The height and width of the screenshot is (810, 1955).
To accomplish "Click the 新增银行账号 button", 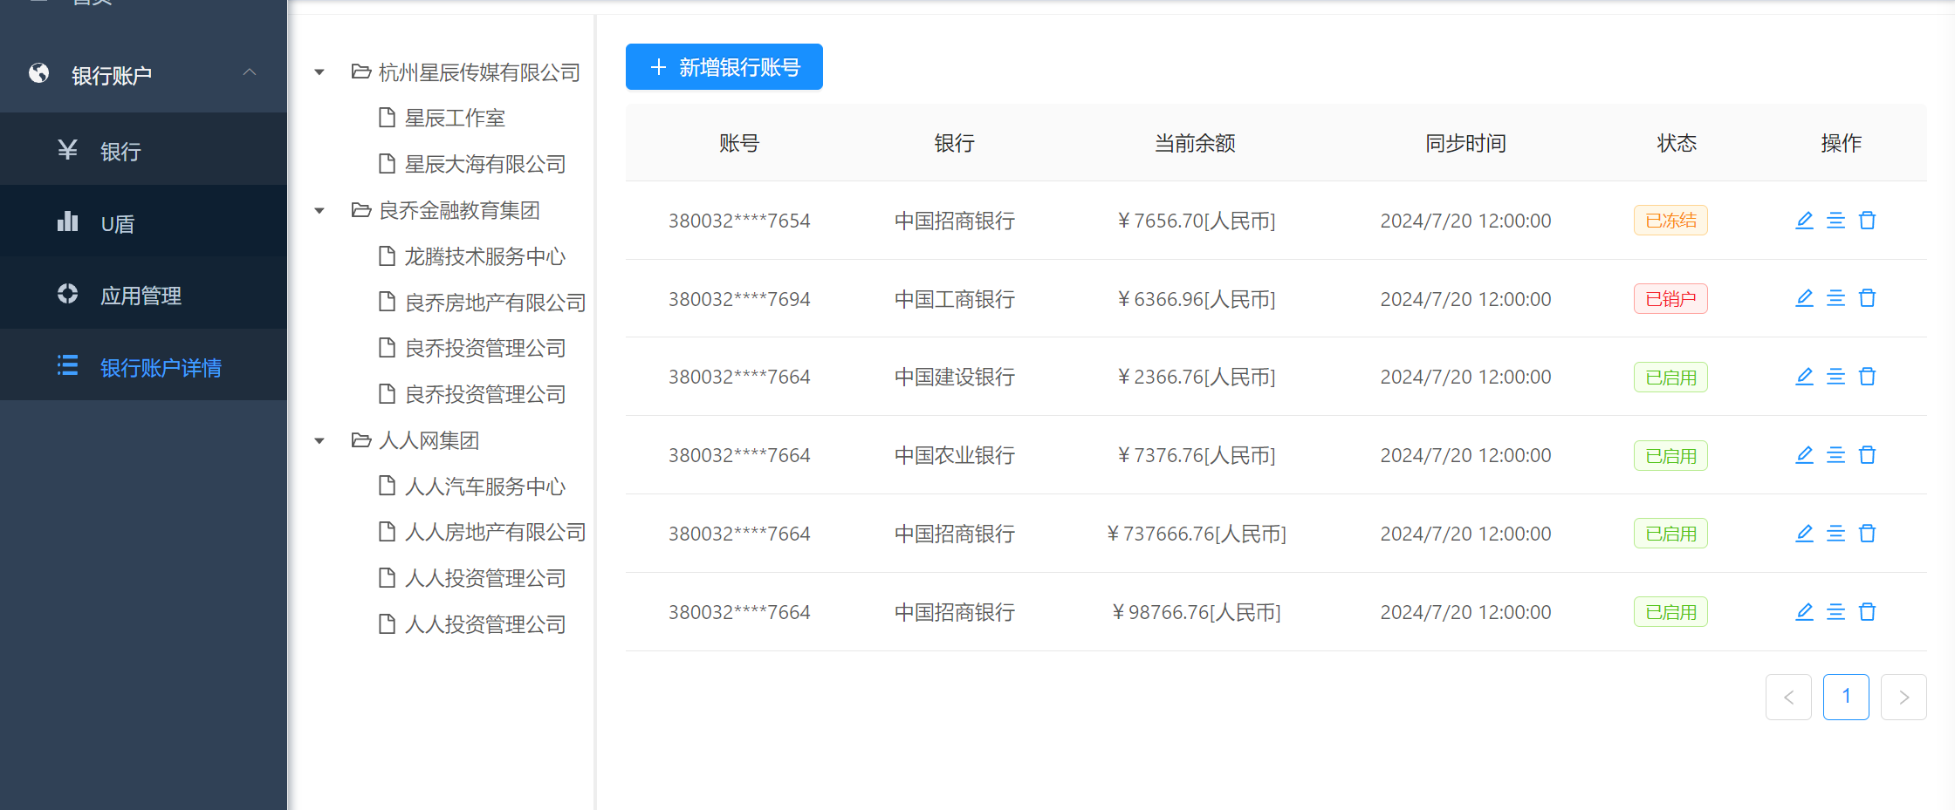I will (x=724, y=67).
